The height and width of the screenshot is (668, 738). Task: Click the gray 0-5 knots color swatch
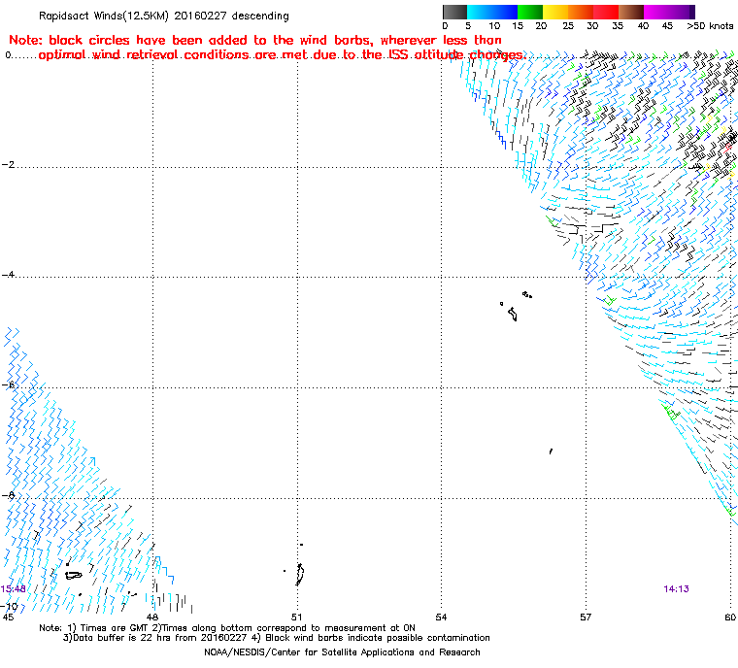(454, 12)
